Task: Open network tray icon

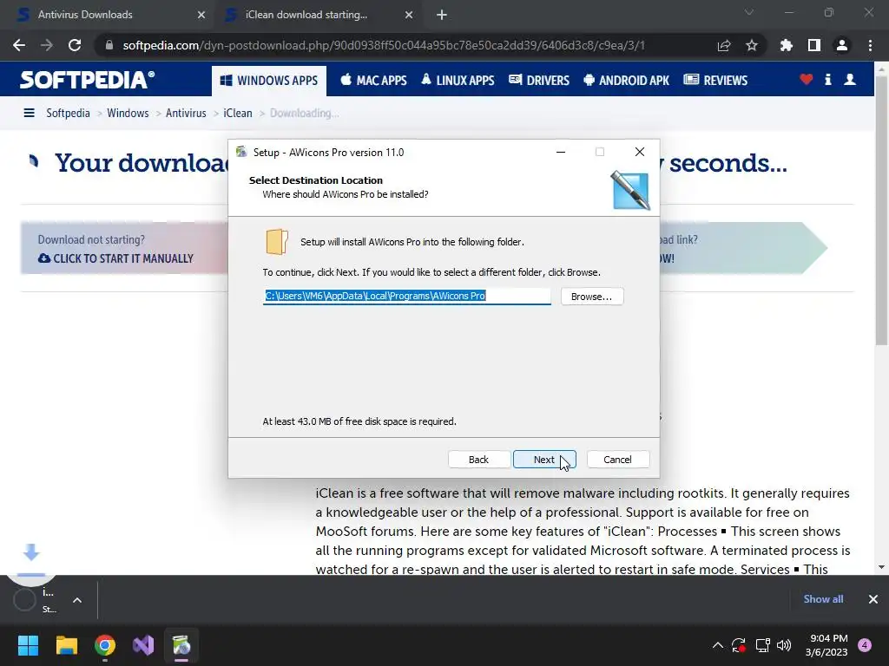Action: [x=762, y=645]
